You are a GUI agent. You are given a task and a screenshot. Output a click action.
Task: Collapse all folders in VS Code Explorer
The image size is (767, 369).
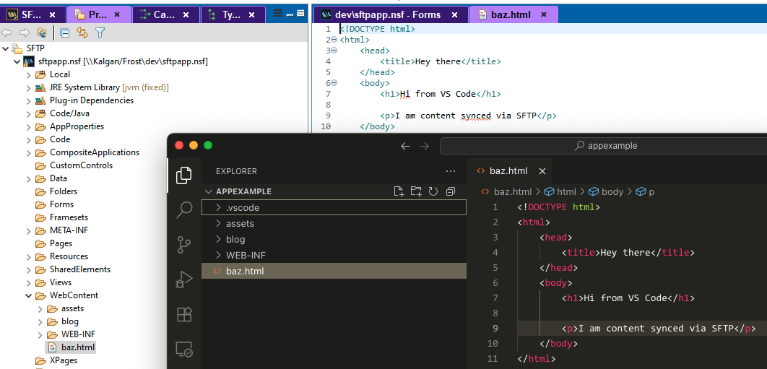click(451, 191)
